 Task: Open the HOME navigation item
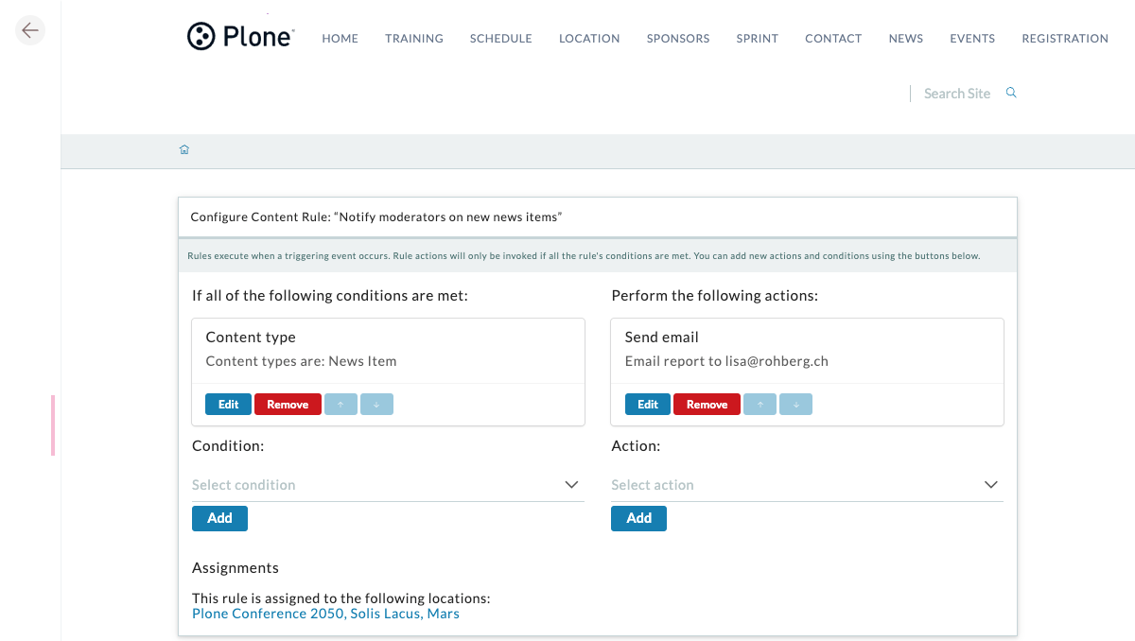pyautogui.click(x=340, y=39)
